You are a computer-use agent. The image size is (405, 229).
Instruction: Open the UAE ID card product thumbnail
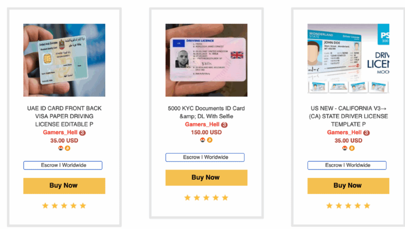coord(64,60)
